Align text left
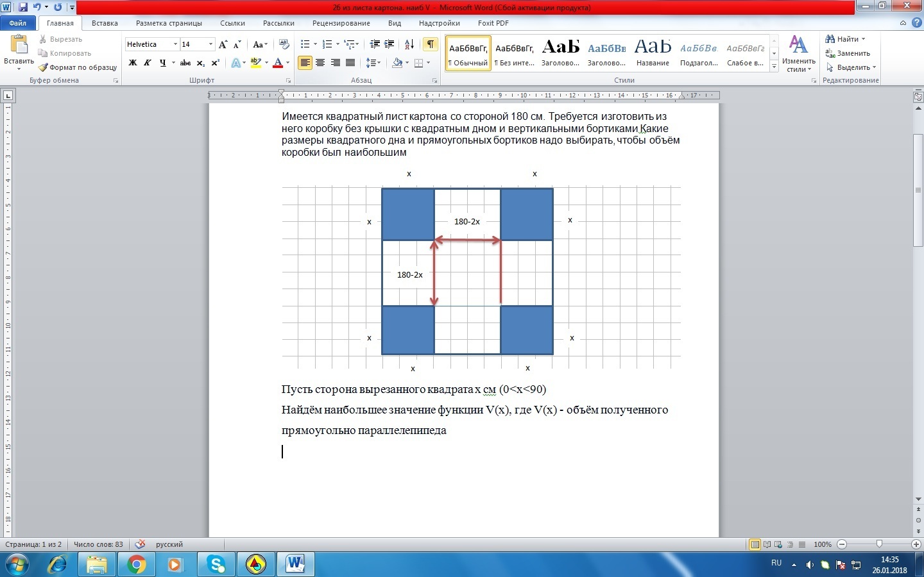 click(305, 63)
